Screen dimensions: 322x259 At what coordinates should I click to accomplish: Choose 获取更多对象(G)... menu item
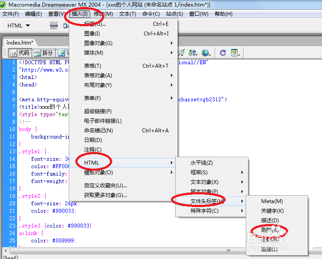click(x=123, y=195)
